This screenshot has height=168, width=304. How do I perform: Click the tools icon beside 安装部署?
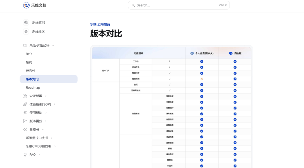click(x=25, y=96)
